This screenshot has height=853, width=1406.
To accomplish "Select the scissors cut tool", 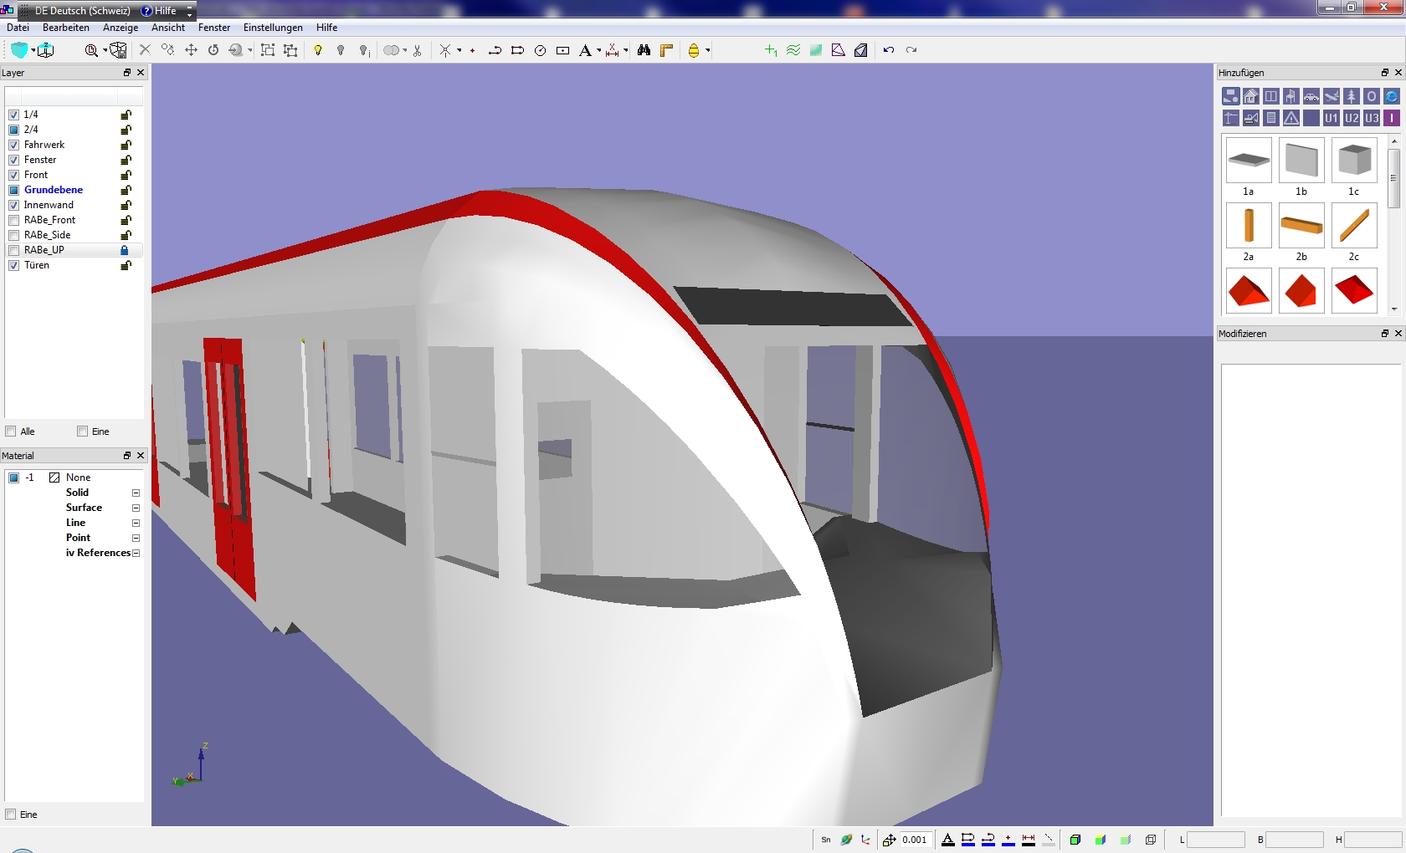I will pos(417,50).
